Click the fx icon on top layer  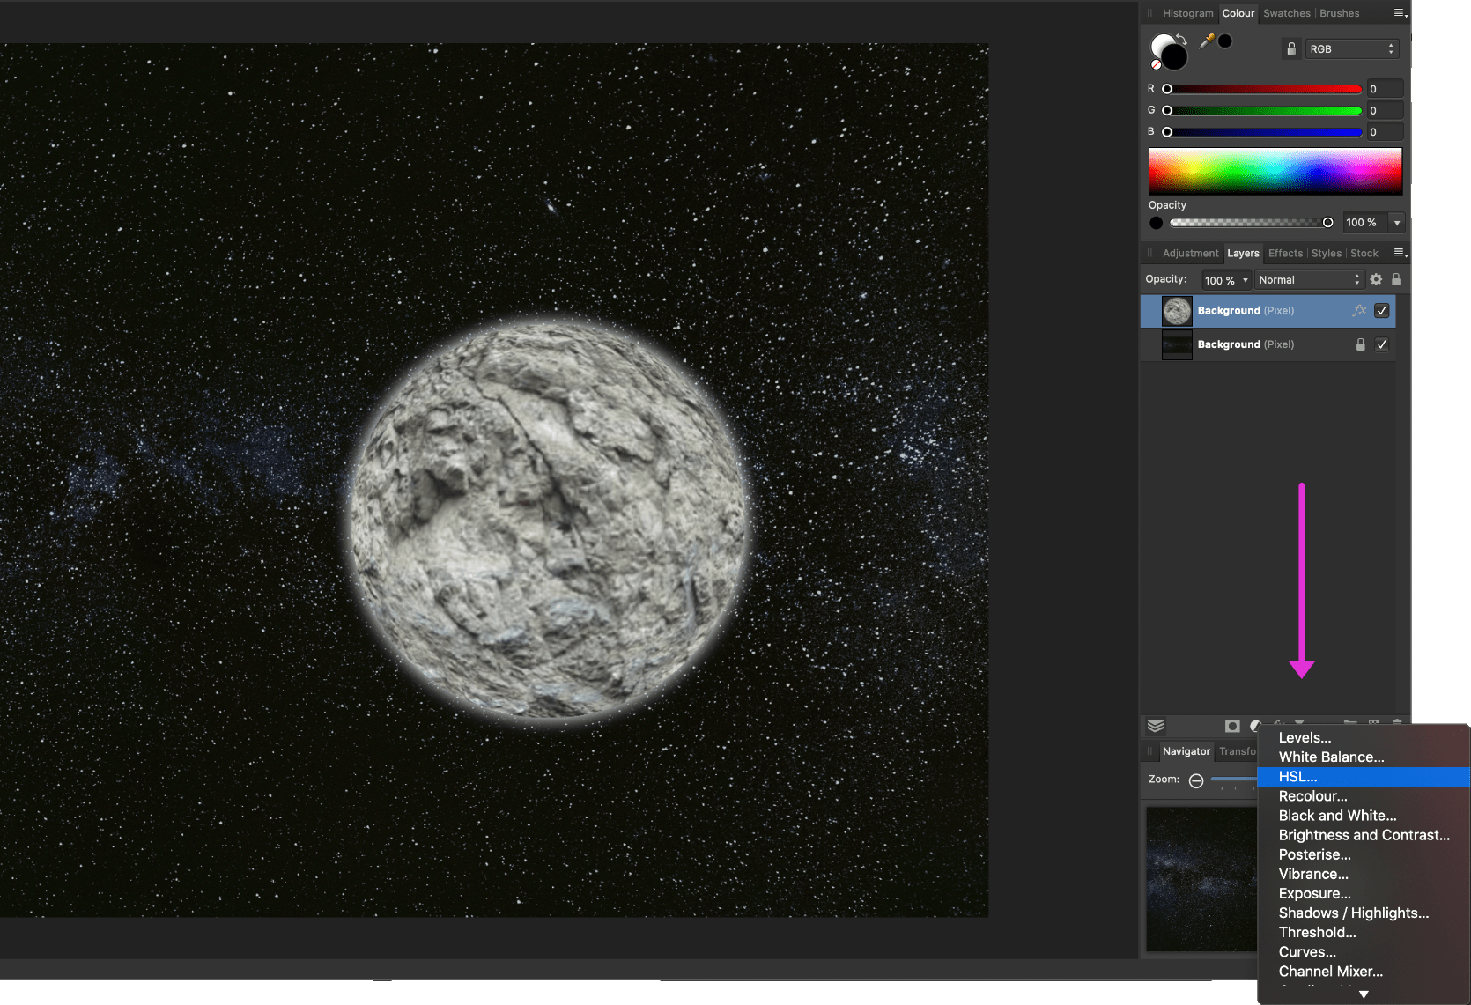pyautogui.click(x=1359, y=311)
